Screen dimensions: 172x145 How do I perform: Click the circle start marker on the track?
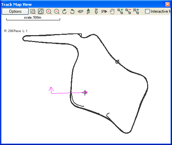(x=117, y=62)
